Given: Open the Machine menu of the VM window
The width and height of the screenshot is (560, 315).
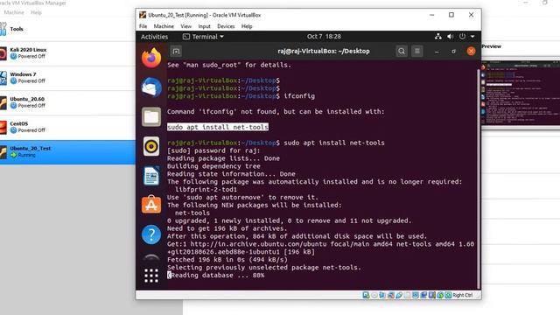Looking at the screenshot, I should tap(164, 26).
